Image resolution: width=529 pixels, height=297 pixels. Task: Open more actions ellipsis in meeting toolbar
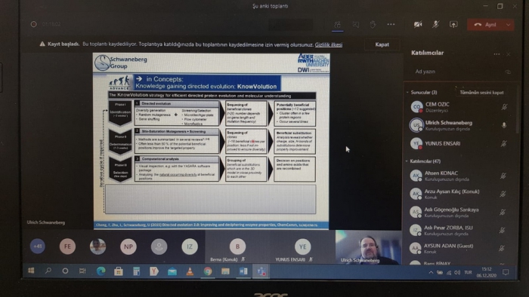tap(391, 25)
